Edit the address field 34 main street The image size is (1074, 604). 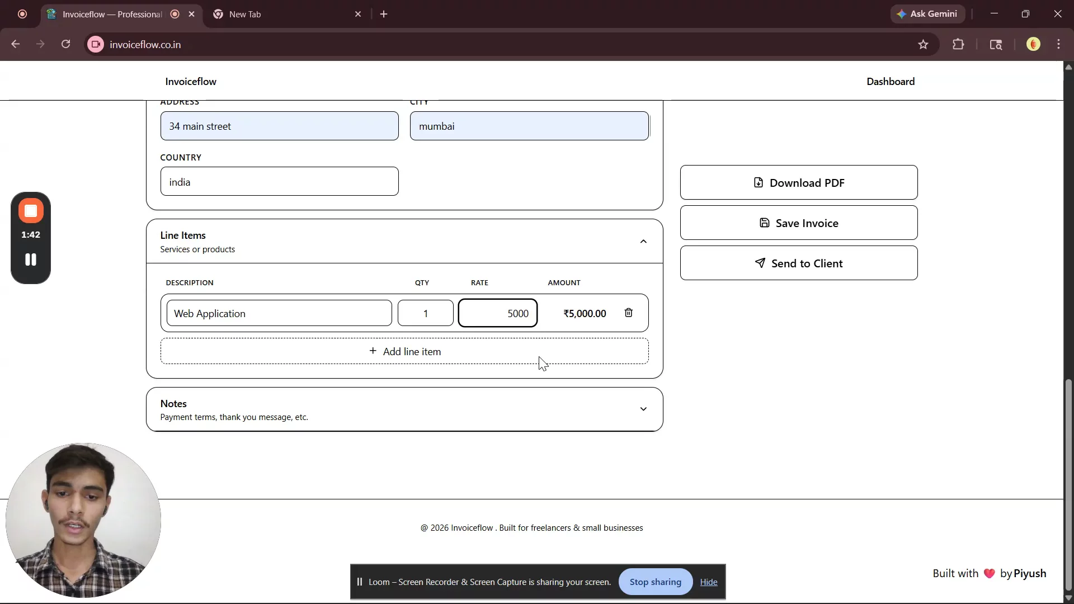click(279, 126)
